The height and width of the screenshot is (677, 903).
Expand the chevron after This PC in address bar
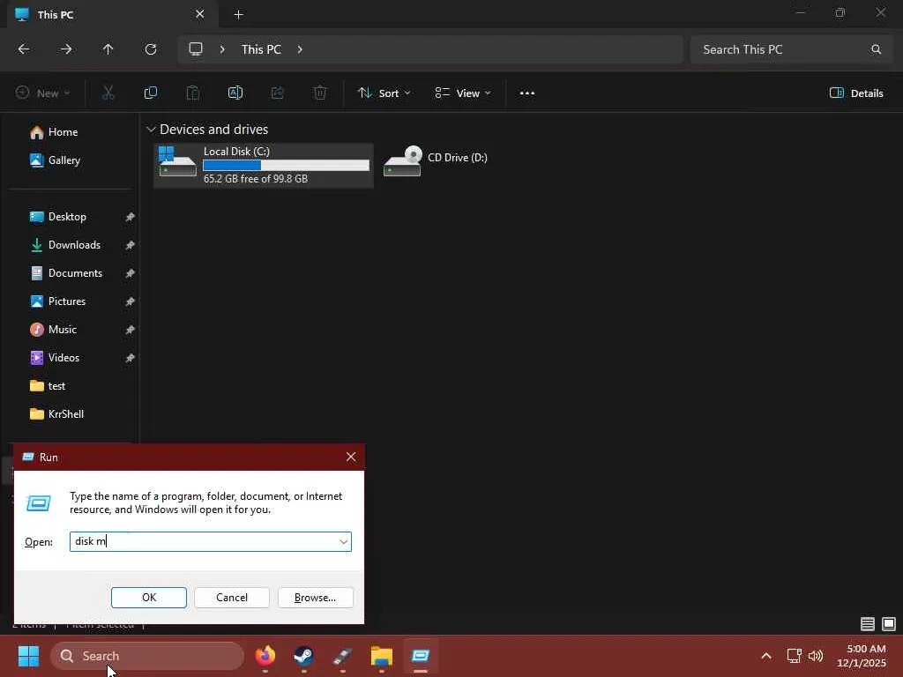click(300, 49)
